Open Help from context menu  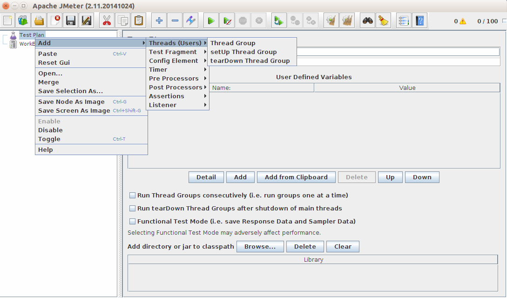pyautogui.click(x=91, y=149)
